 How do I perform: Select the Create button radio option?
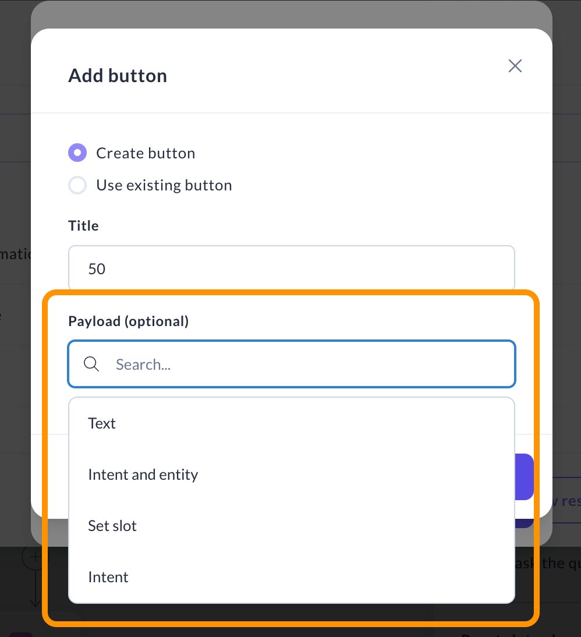tap(77, 153)
